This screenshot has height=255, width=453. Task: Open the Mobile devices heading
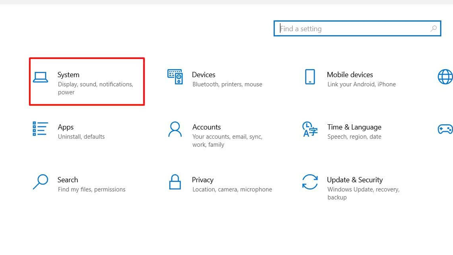point(350,75)
